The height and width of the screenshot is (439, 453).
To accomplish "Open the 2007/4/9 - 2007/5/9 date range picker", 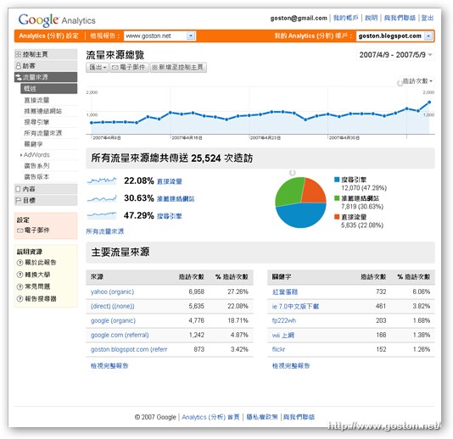I will click(395, 55).
